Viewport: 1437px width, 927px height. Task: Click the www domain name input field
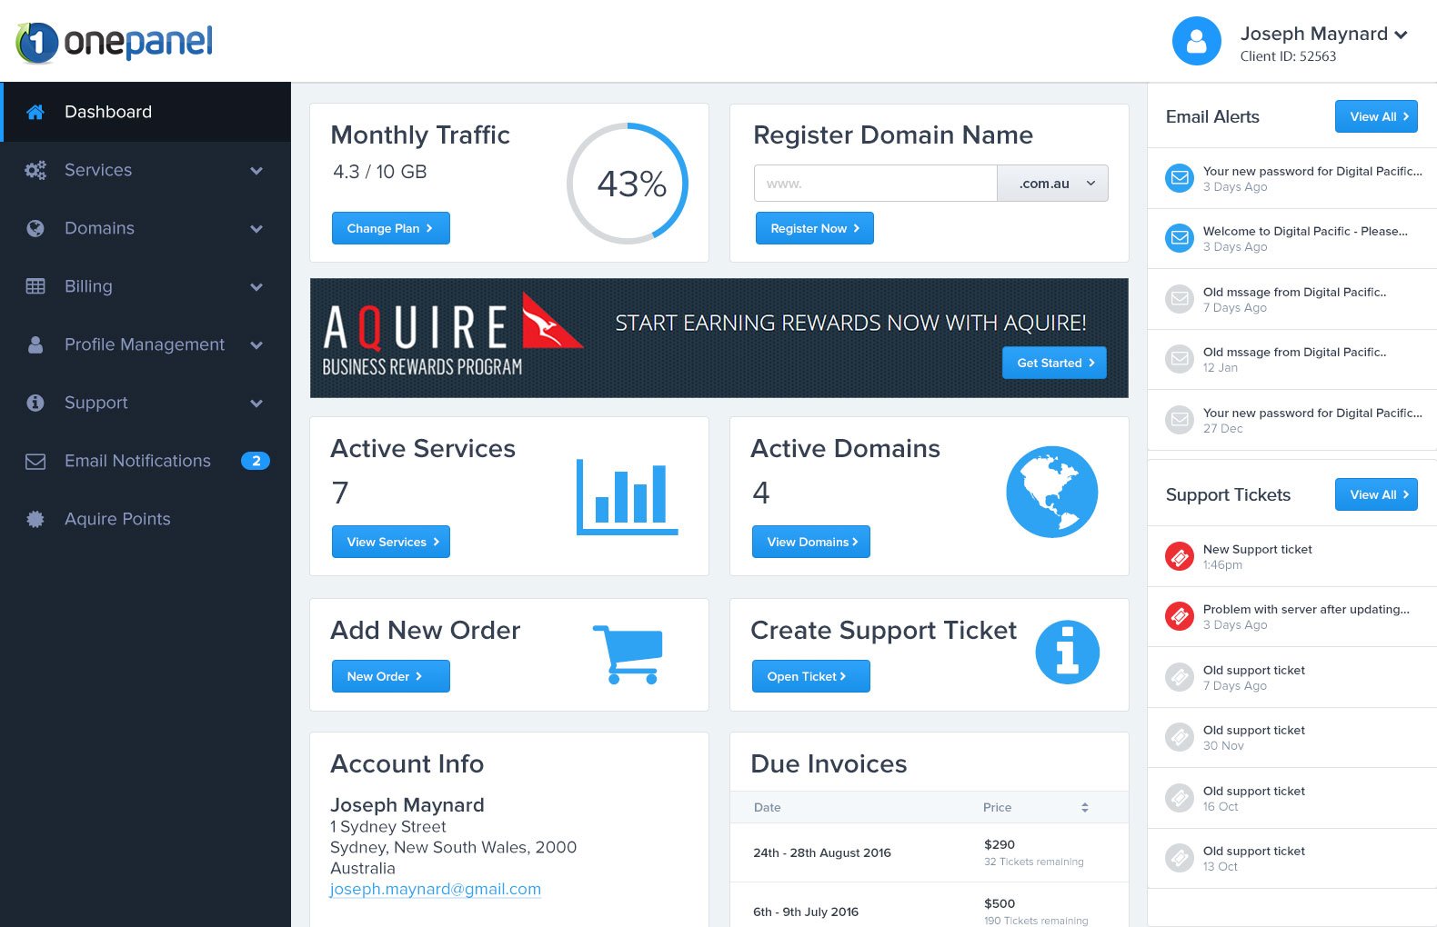[x=875, y=184]
